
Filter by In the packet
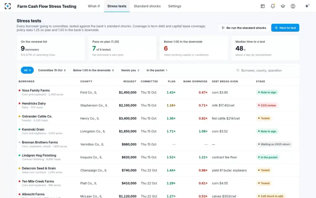tap(157, 70)
